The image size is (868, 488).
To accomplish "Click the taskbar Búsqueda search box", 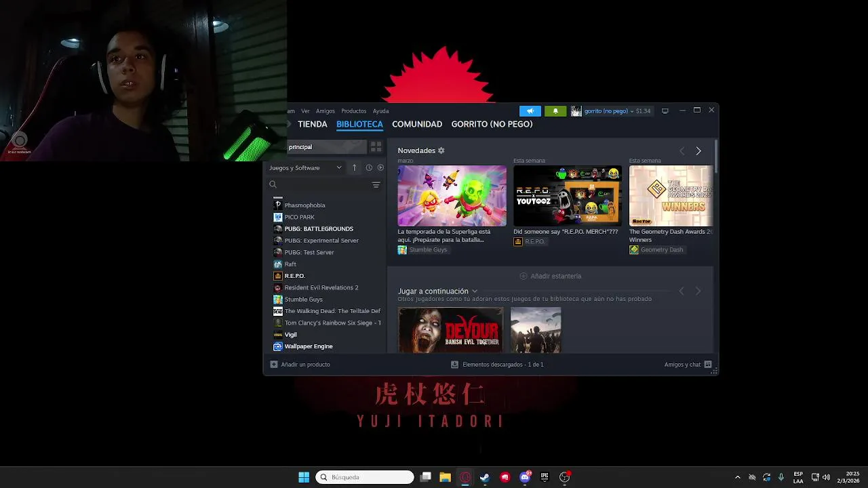I will pyautogui.click(x=365, y=477).
